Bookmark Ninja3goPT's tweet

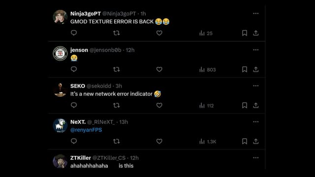point(245,33)
